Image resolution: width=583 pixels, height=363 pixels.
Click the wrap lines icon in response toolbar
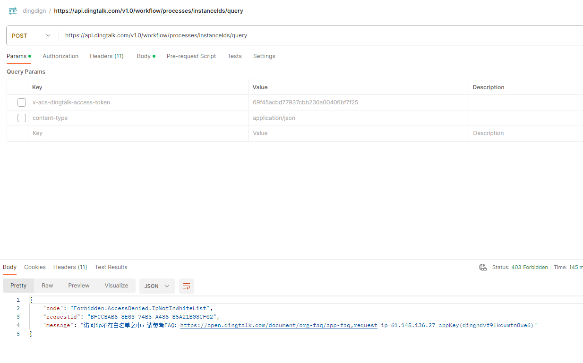(x=187, y=286)
